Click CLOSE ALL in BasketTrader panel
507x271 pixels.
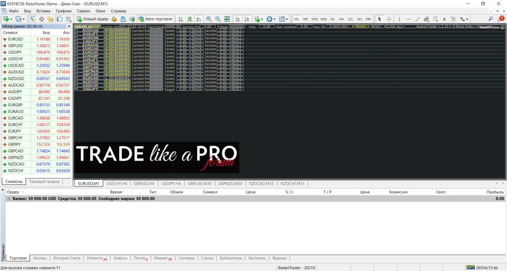pyautogui.click(x=394, y=27)
